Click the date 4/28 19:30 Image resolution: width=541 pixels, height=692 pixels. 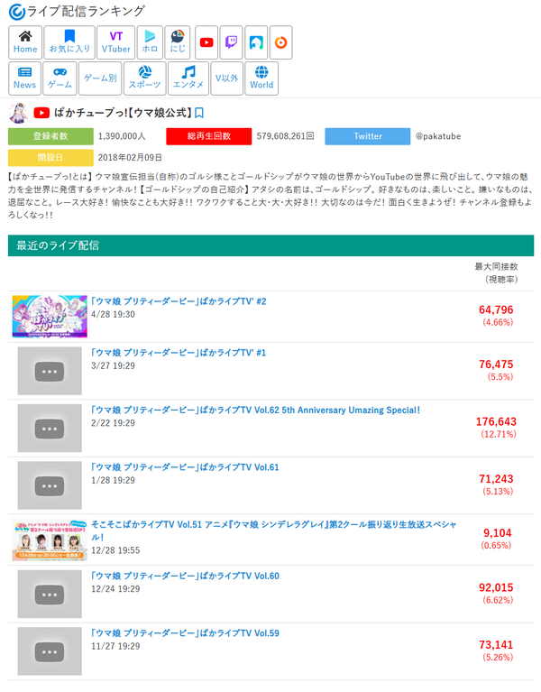click(x=113, y=315)
